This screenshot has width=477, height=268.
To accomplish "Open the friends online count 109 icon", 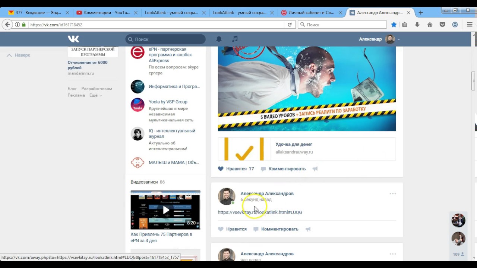I will (458, 254).
